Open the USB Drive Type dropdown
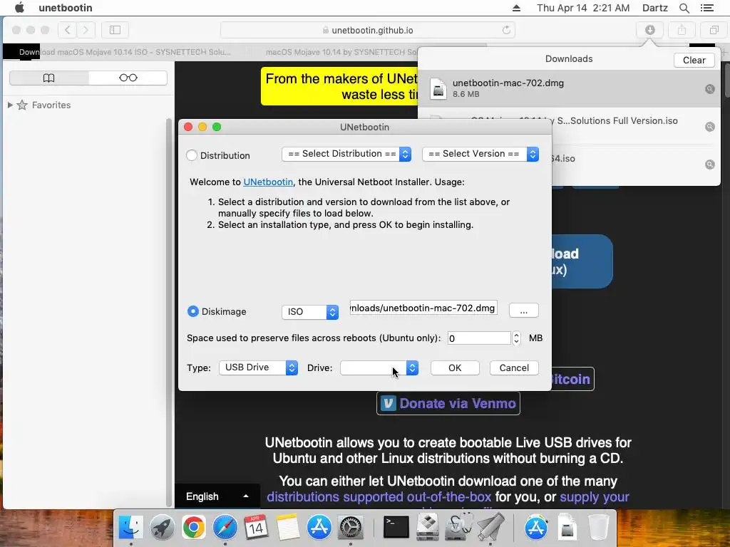Viewport: 730px width, 547px height. tap(258, 368)
